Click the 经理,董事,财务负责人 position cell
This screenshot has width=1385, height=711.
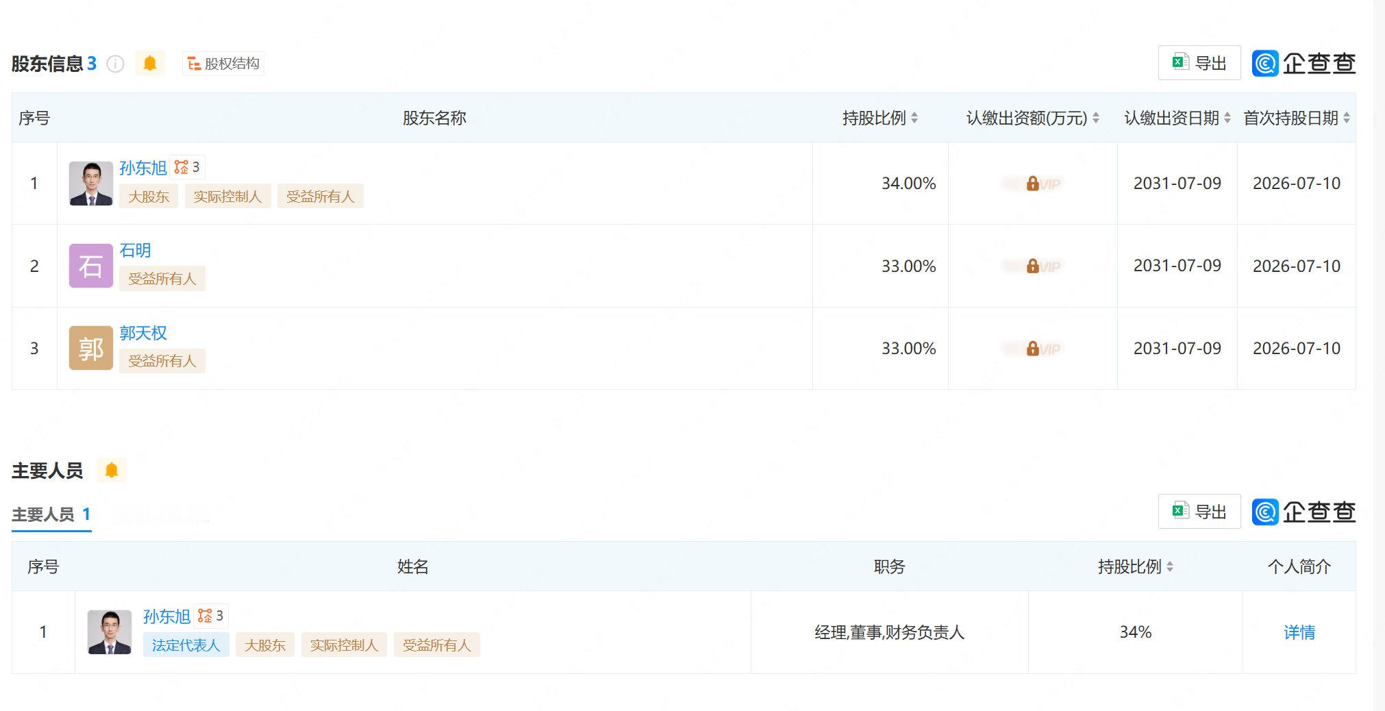pos(889,632)
